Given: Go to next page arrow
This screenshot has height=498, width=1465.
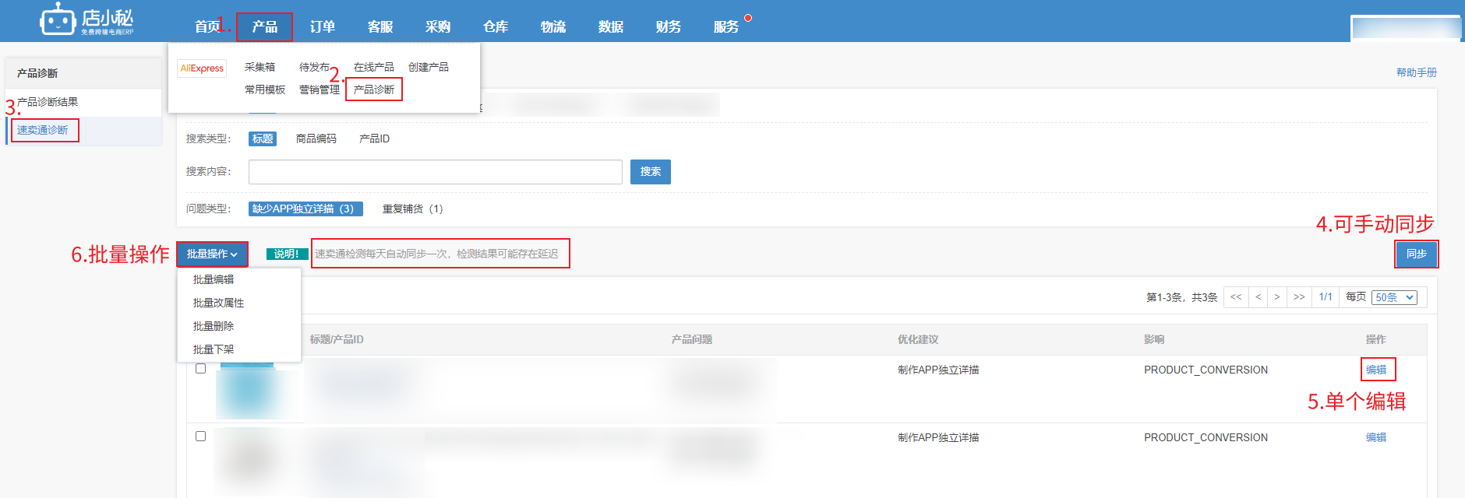Looking at the screenshot, I should [x=1277, y=297].
